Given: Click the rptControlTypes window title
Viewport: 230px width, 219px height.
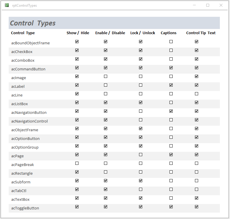Looking at the screenshot, I should [25, 6].
